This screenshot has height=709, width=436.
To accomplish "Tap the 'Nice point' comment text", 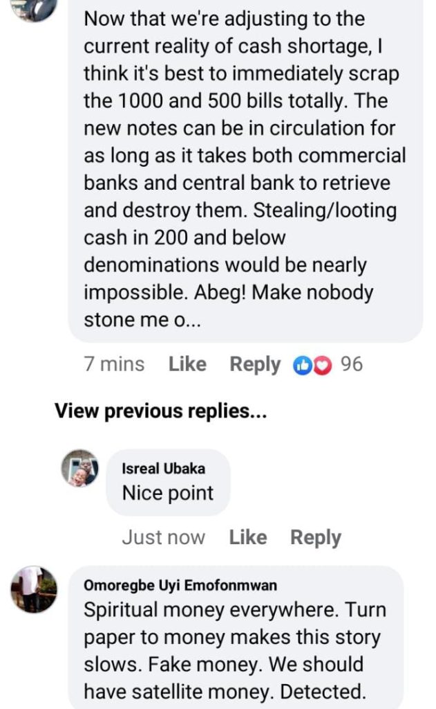I will 168,494.
